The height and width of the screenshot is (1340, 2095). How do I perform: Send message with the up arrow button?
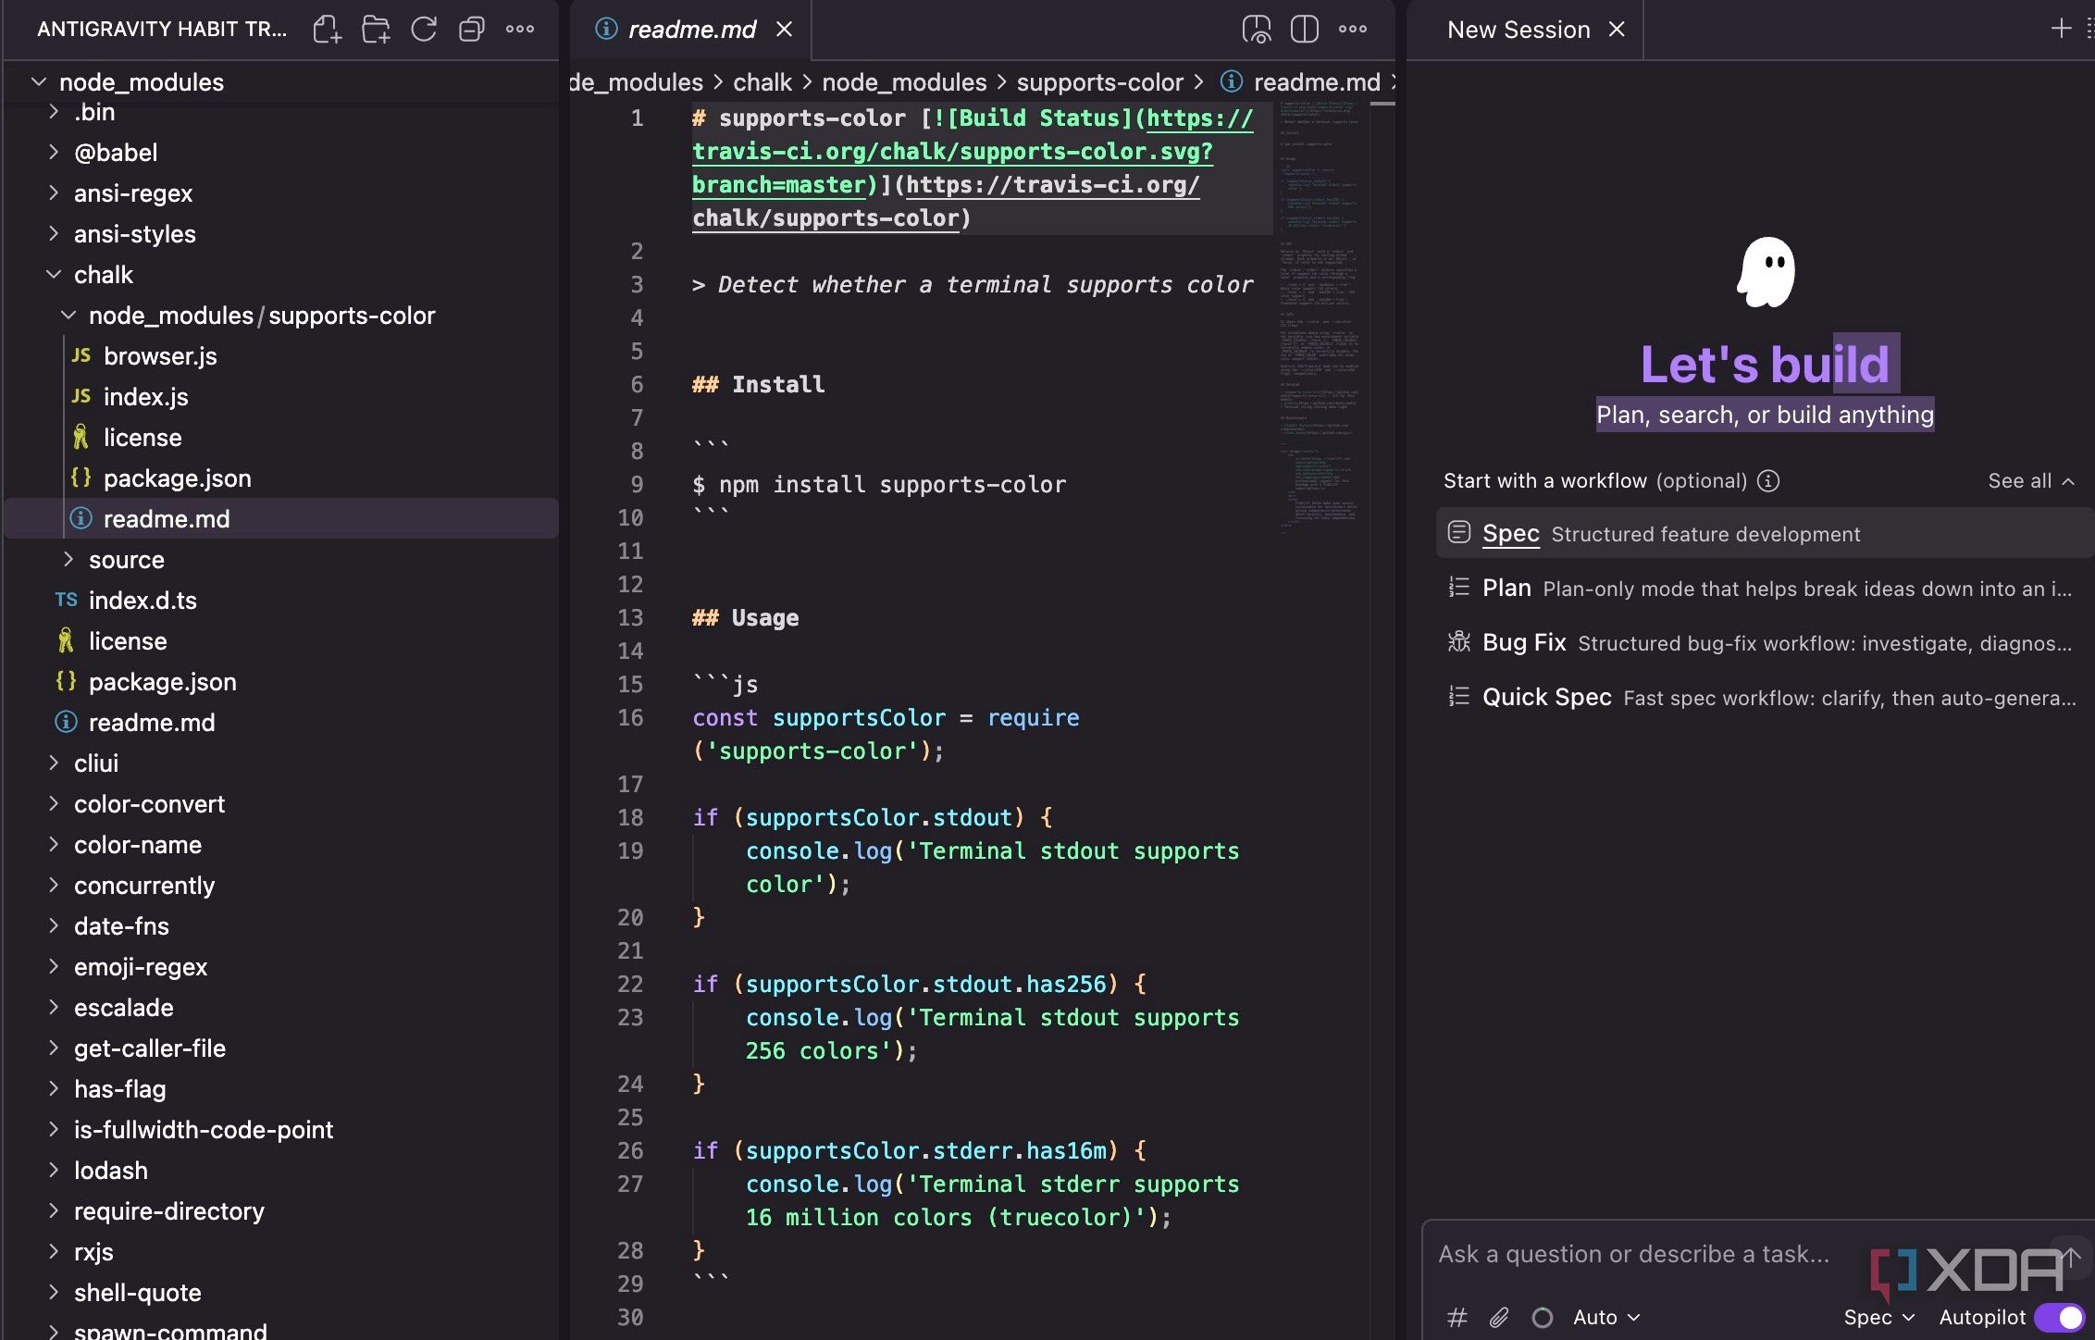click(x=2071, y=1256)
